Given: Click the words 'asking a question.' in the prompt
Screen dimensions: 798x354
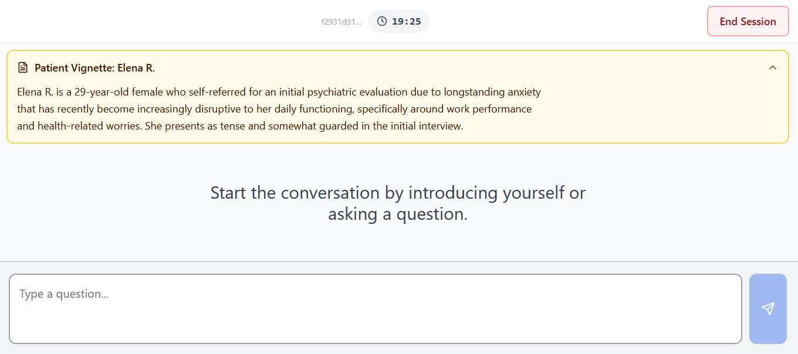Looking at the screenshot, I should tap(398, 214).
